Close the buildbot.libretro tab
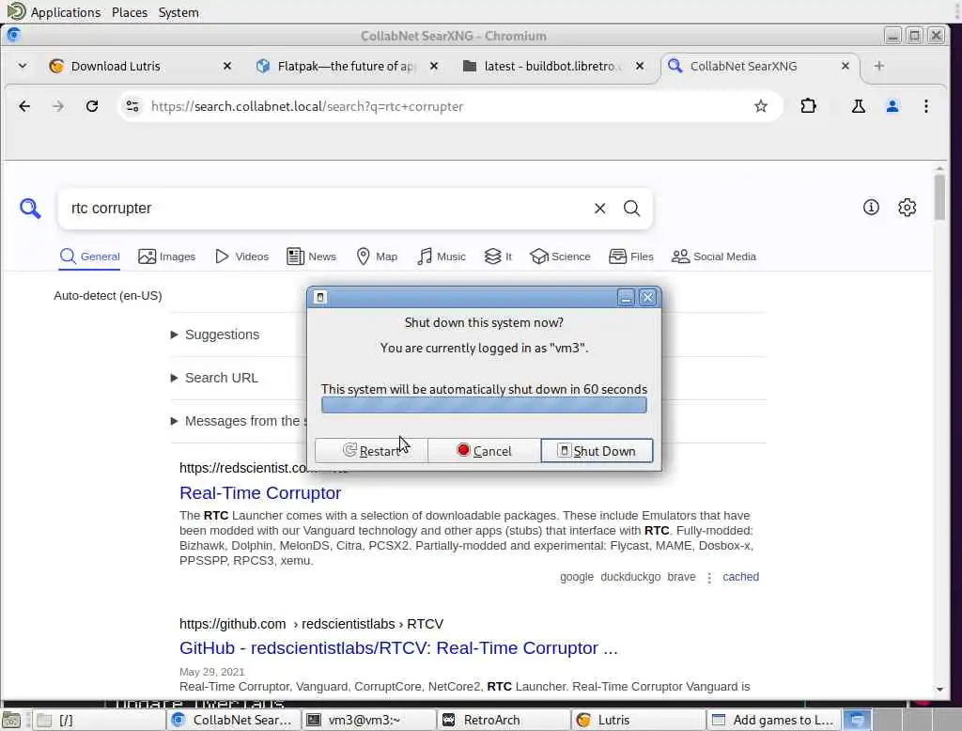962x731 pixels. pyautogui.click(x=639, y=66)
